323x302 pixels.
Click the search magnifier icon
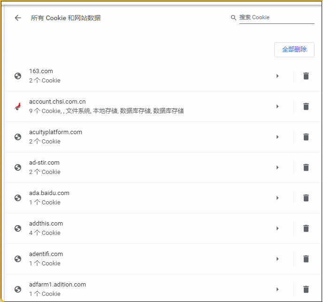click(233, 18)
